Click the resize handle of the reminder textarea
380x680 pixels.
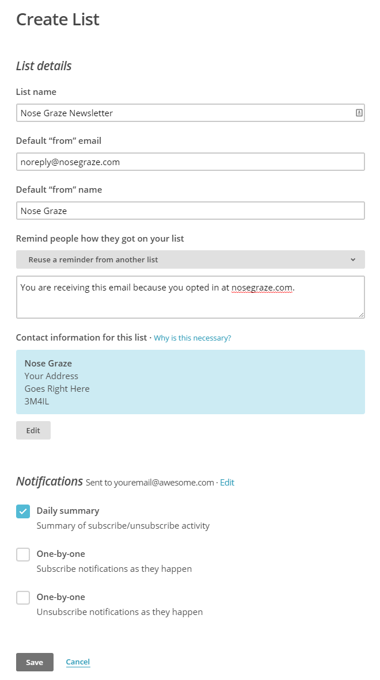[361, 315]
